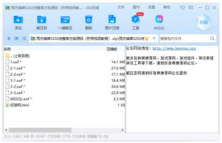Launch the AI办公 icon

pos(159,19)
